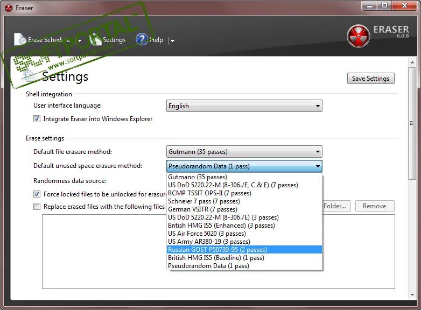The width and height of the screenshot is (421, 310).
Task: Toggle Integrate Eraser into Windows Explorer checkbox
Action: pos(37,118)
